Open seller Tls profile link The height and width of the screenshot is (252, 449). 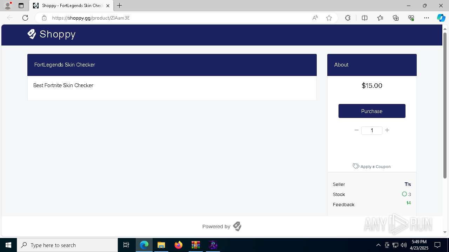(x=408, y=184)
